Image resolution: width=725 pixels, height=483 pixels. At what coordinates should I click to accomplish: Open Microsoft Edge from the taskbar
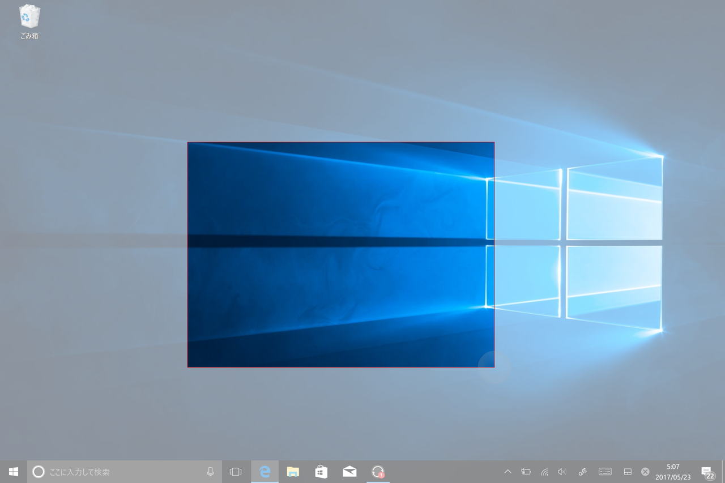[x=264, y=471]
